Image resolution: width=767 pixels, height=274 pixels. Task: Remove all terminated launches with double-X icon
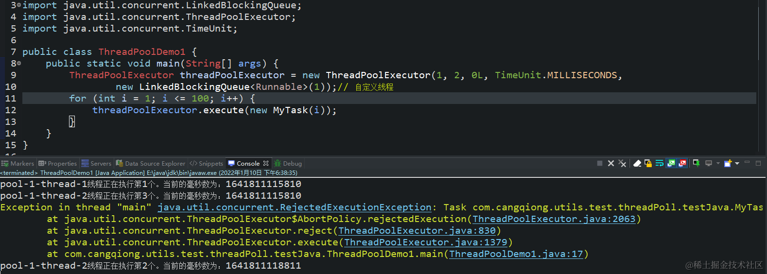tap(622, 163)
